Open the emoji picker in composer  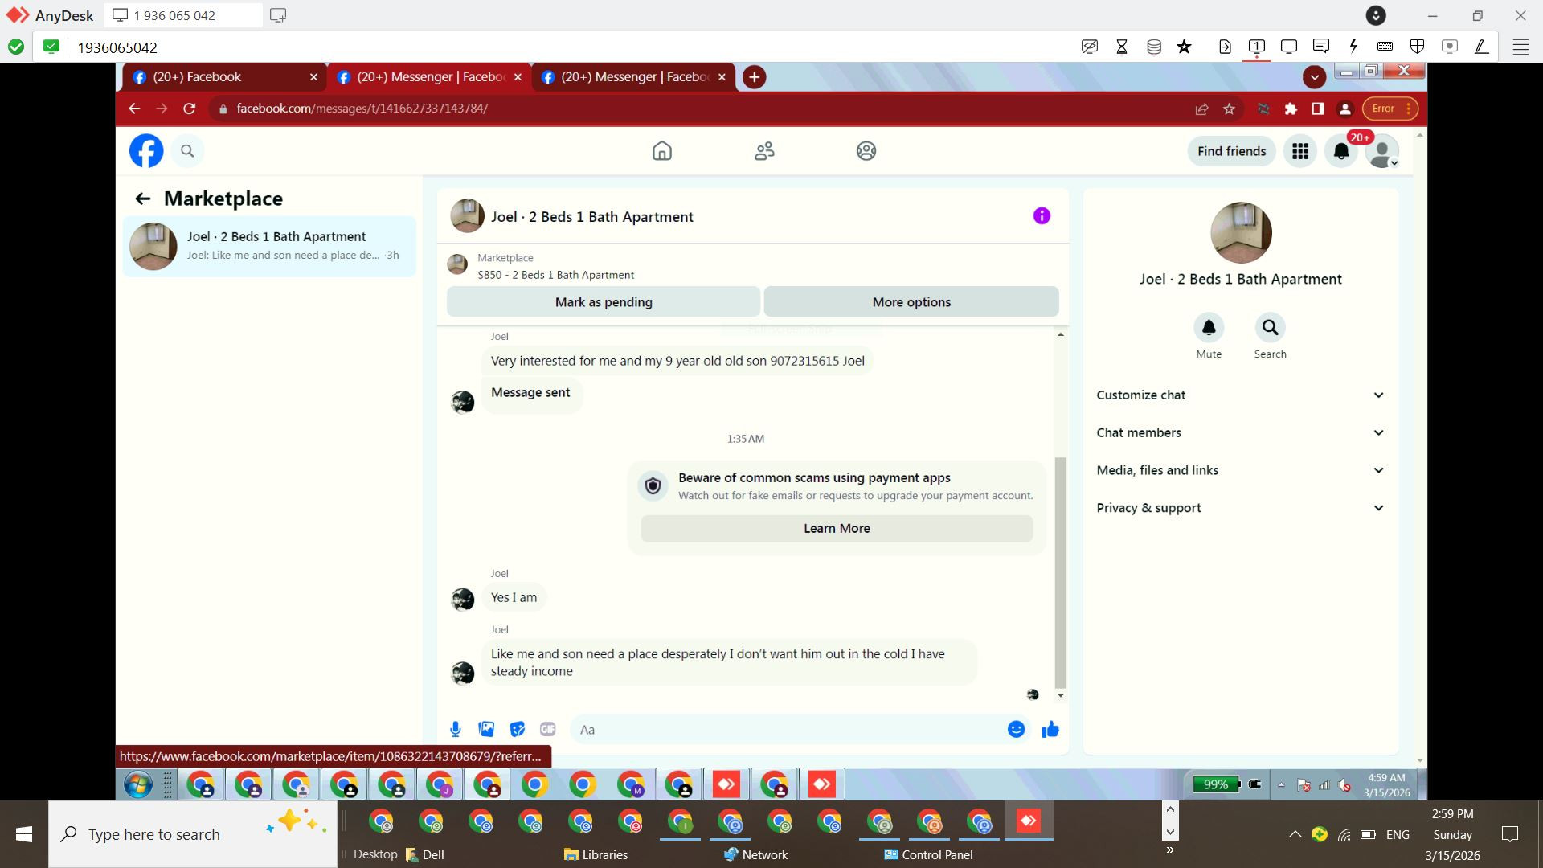1016,729
